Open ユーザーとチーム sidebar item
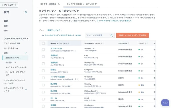 point(11,48)
